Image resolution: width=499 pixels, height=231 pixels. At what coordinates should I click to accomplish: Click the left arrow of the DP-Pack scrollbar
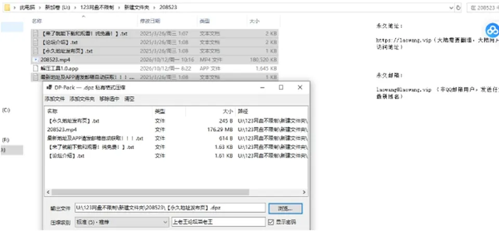pos(48,192)
